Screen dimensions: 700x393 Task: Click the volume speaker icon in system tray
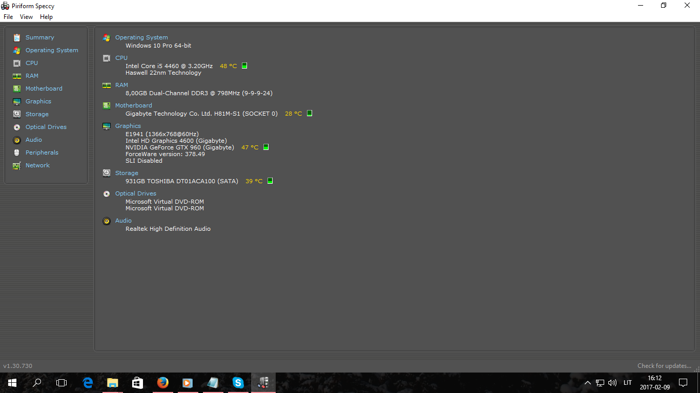click(612, 383)
